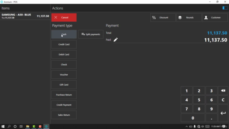The image size is (229, 129).
Task: Tap numpad key 1
Action: click(186, 91)
